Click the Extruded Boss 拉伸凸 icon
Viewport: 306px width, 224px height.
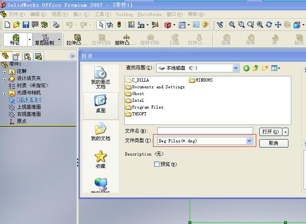[x=76, y=39]
